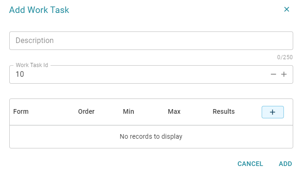
Task: Focus the Description text field
Action: point(151,41)
